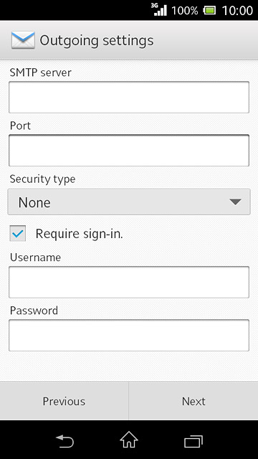Screen dimensions: 258x459
Task: Focus the Password input field
Action: [x=129, y=335]
